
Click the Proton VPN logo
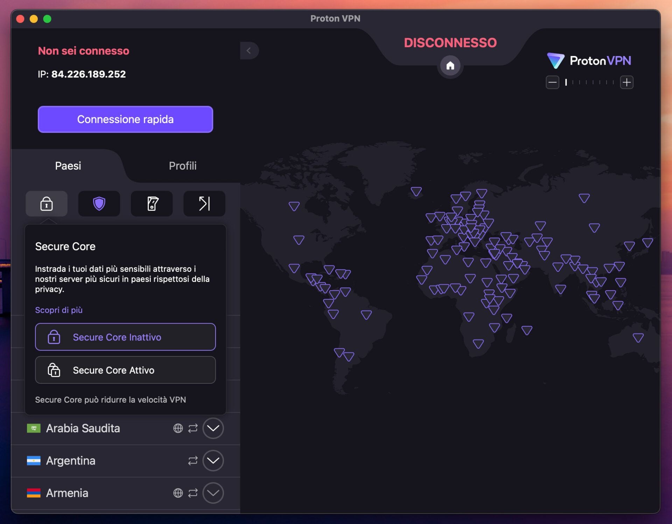point(589,61)
